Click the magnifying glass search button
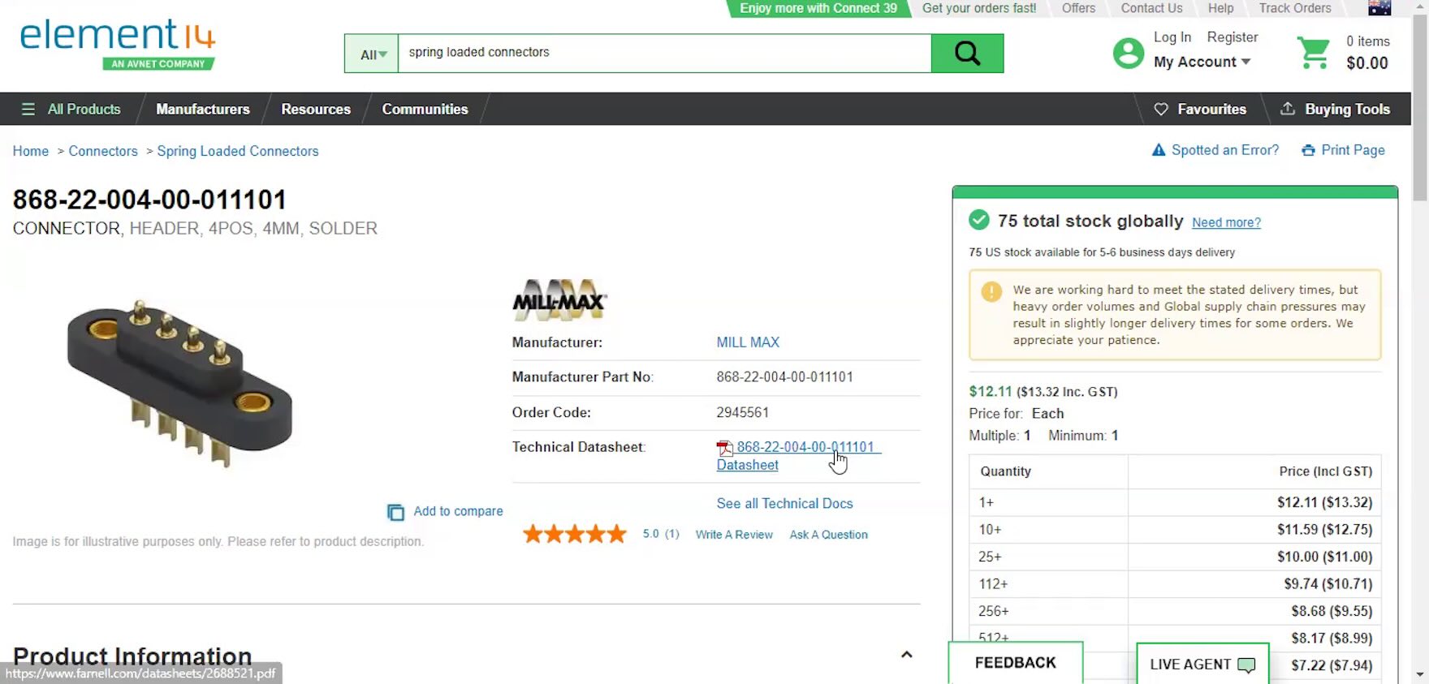Image resolution: width=1429 pixels, height=684 pixels. pyautogui.click(x=966, y=54)
